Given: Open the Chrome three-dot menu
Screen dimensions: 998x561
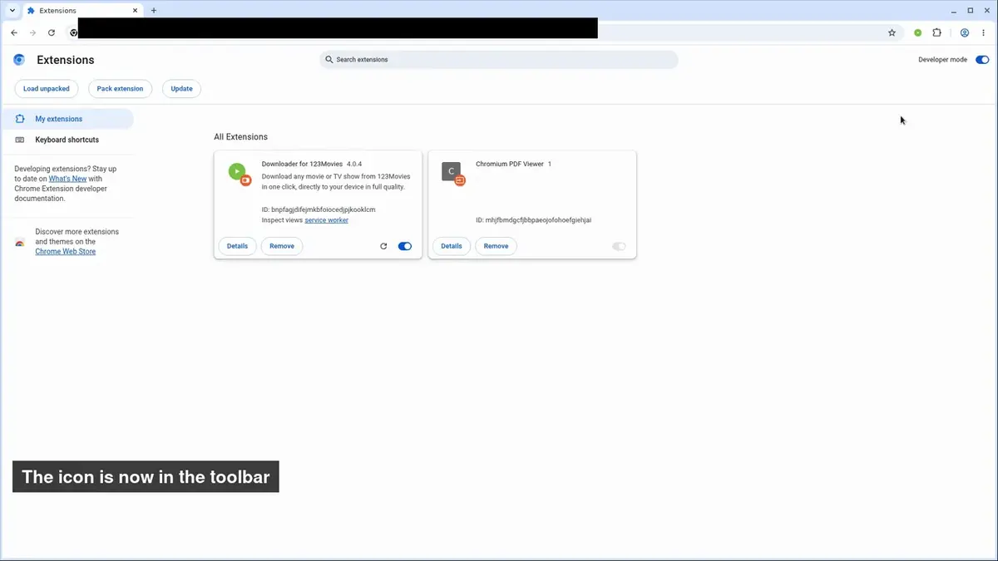Looking at the screenshot, I should [x=983, y=32].
